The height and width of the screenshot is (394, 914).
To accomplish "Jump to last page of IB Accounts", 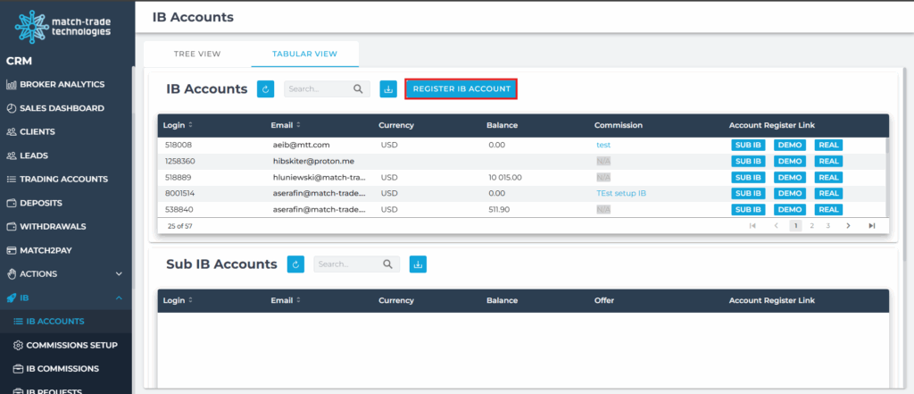I will click(871, 226).
